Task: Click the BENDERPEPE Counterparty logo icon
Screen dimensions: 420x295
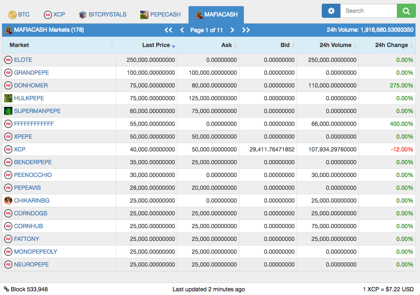Action: (x=8, y=162)
